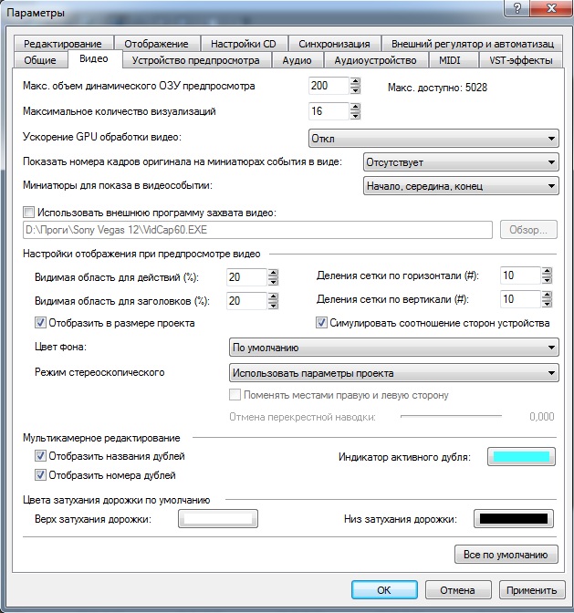Click the OK button

coord(384,589)
